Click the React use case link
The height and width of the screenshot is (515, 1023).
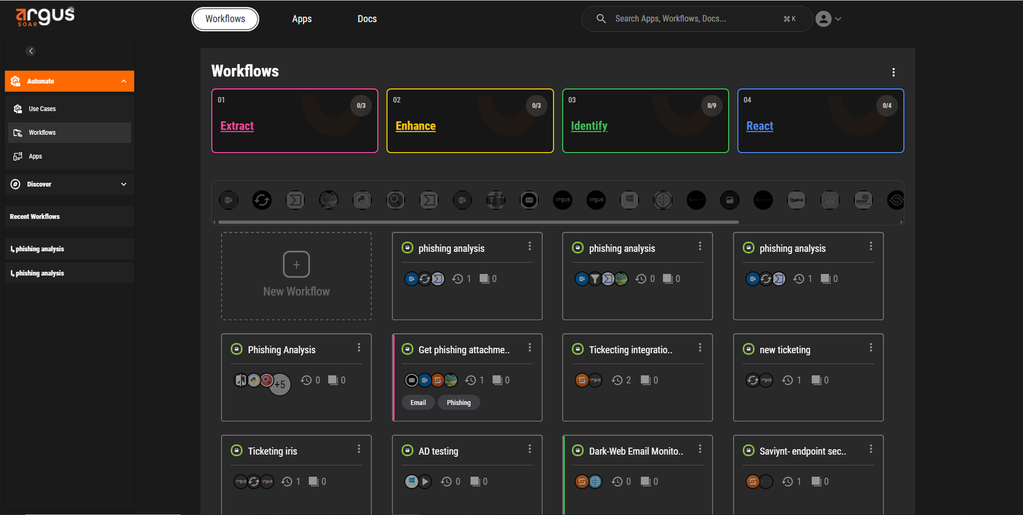coord(760,126)
